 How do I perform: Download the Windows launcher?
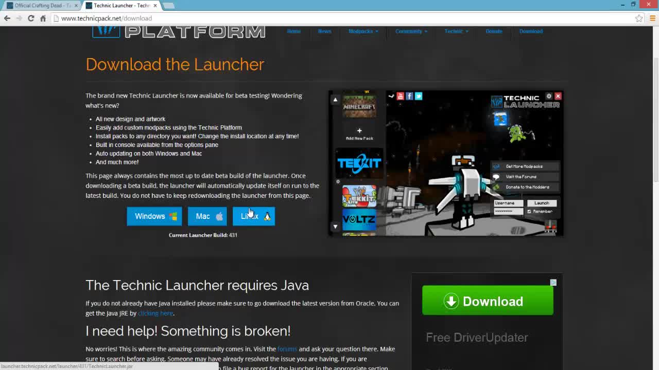[154, 216]
